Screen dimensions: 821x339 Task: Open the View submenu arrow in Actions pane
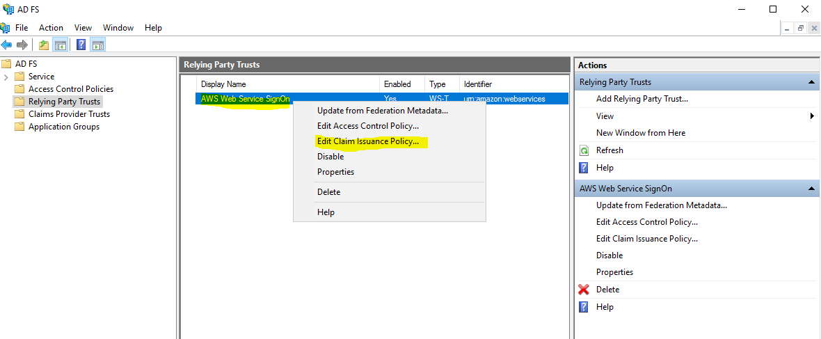(x=812, y=116)
